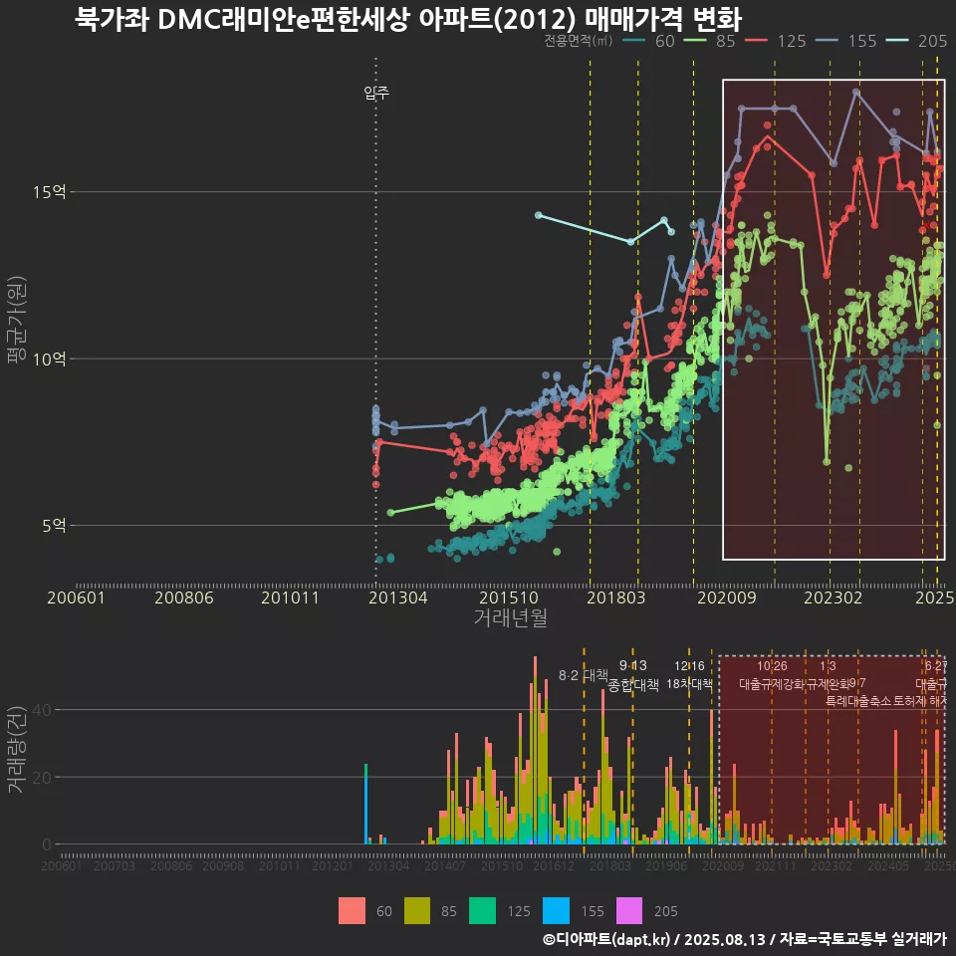Select the salmon 60 swatch in bottom legend
The width and height of the screenshot is (956, 956).
pyautogui.click(x=352, y=911)
